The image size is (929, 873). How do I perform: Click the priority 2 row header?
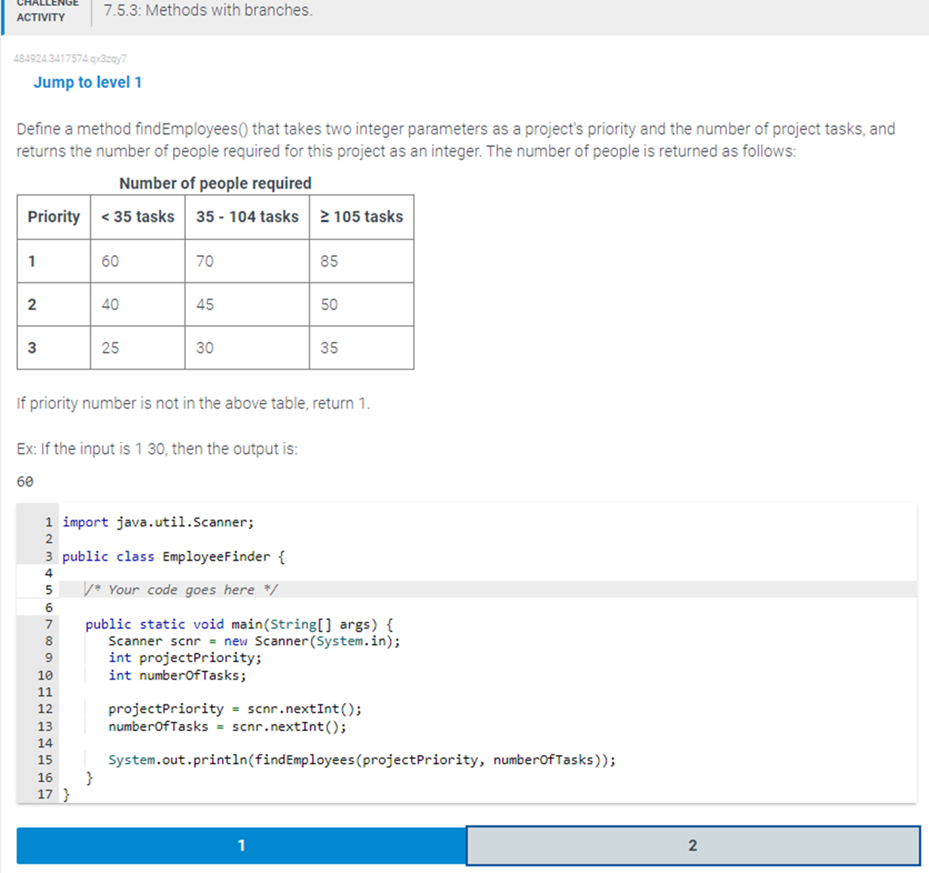(x=53, y=304)
